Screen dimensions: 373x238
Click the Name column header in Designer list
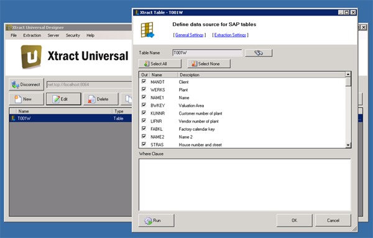[x=64, y=111]
